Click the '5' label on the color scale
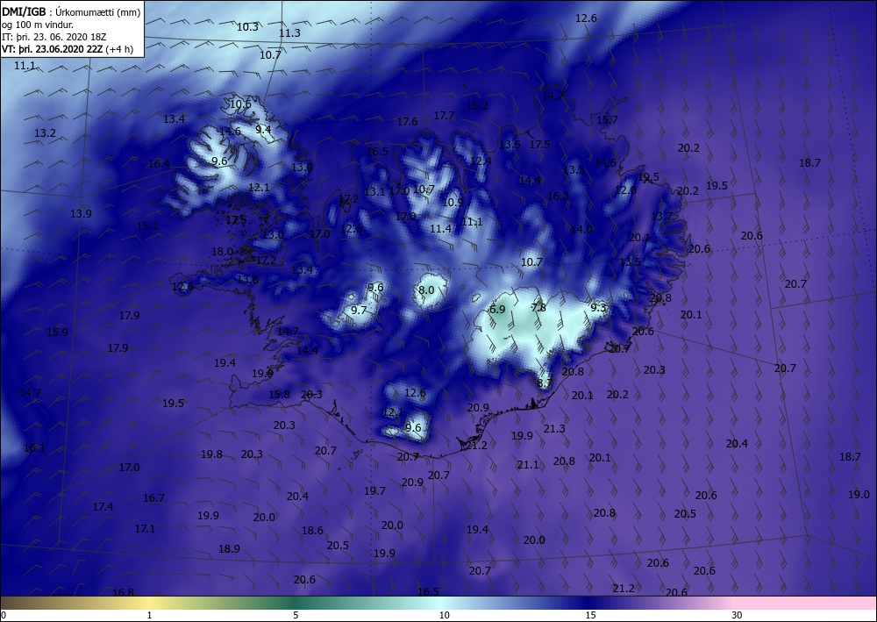The width and height of the screenshot is (877, 622). [x=296, y=615]
